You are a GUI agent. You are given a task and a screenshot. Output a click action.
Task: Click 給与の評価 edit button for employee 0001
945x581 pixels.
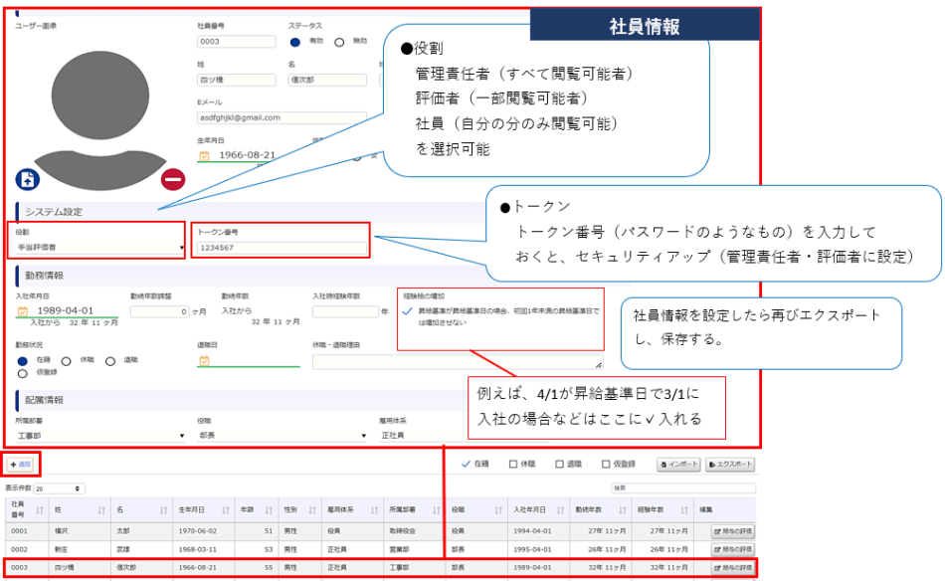coord(732,532)
